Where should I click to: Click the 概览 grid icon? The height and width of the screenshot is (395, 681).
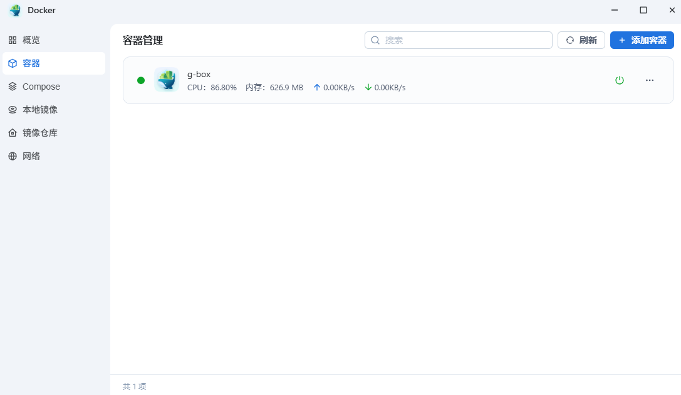(x=13, y=40)
